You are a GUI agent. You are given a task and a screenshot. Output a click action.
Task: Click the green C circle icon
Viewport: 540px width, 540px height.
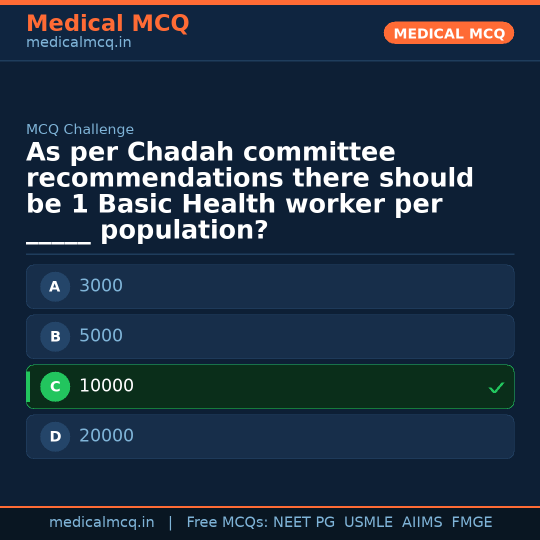pyautogui.click(x=55, y=386)
